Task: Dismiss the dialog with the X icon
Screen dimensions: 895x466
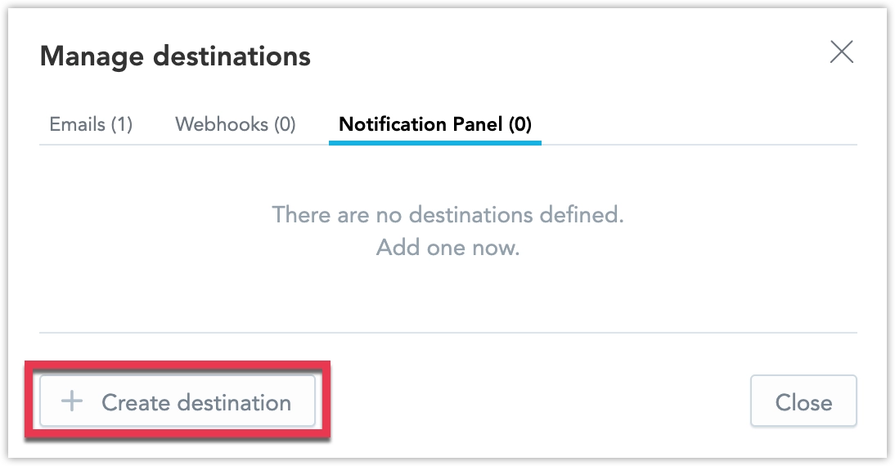Action: [x=841, y=52]
